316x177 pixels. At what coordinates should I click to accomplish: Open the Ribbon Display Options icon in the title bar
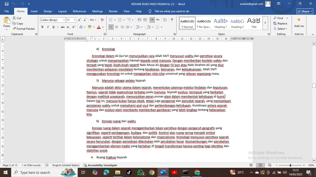pyautogui.click(x=278, y=4)
